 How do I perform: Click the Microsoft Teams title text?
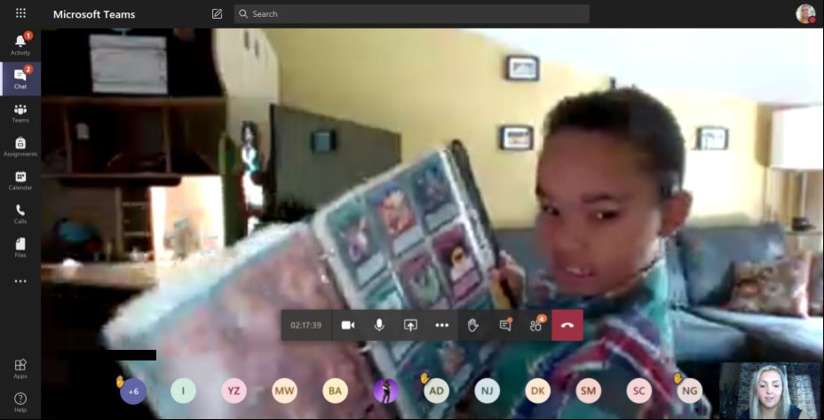(x=94, y=14)
